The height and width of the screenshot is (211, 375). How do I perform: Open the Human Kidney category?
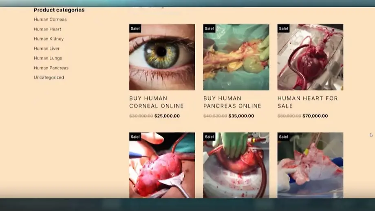click(49, 39)
